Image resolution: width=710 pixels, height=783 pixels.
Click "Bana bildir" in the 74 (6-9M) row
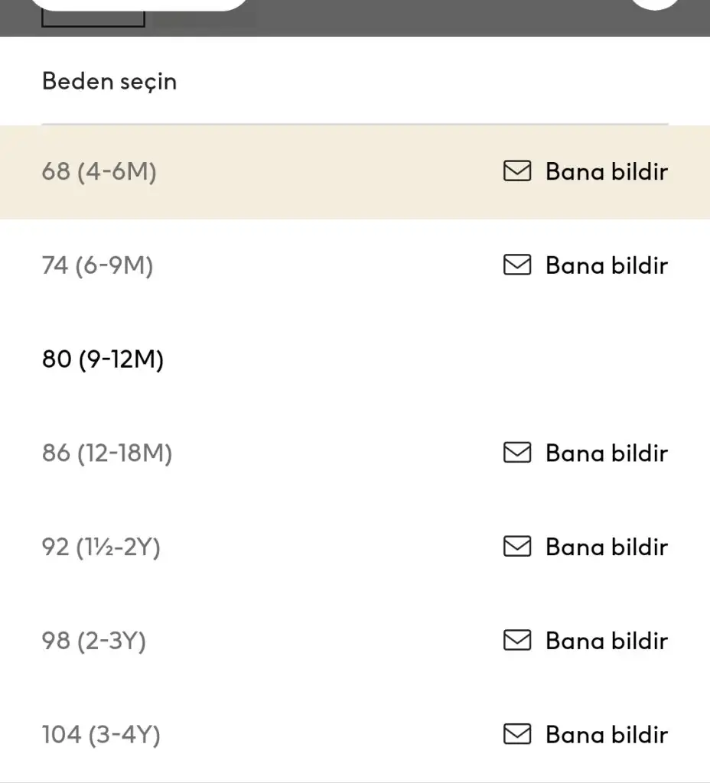coord(606,265)
